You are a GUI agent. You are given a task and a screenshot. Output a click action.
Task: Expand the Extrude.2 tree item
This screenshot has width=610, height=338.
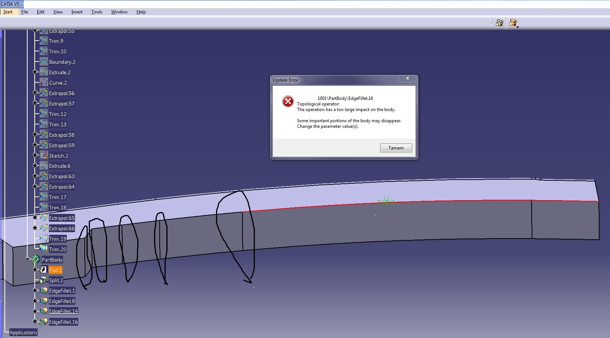coord(35,72)
